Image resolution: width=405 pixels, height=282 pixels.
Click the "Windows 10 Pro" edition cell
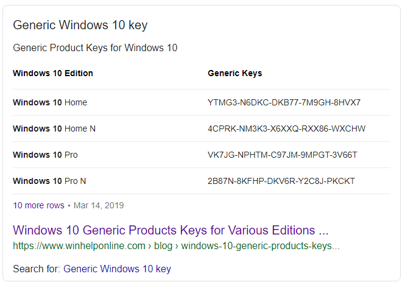(45, 155)
